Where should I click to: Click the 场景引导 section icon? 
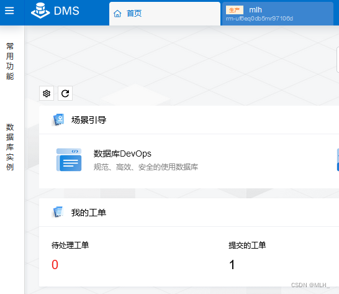pos(58,120)
